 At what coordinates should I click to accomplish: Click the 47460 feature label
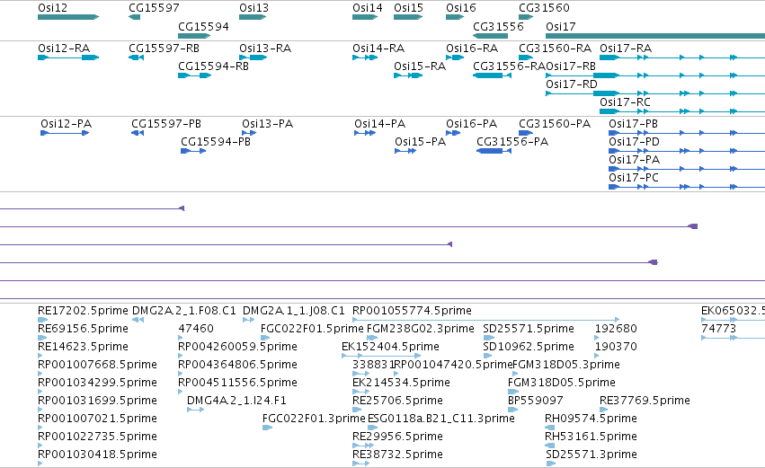196,329
